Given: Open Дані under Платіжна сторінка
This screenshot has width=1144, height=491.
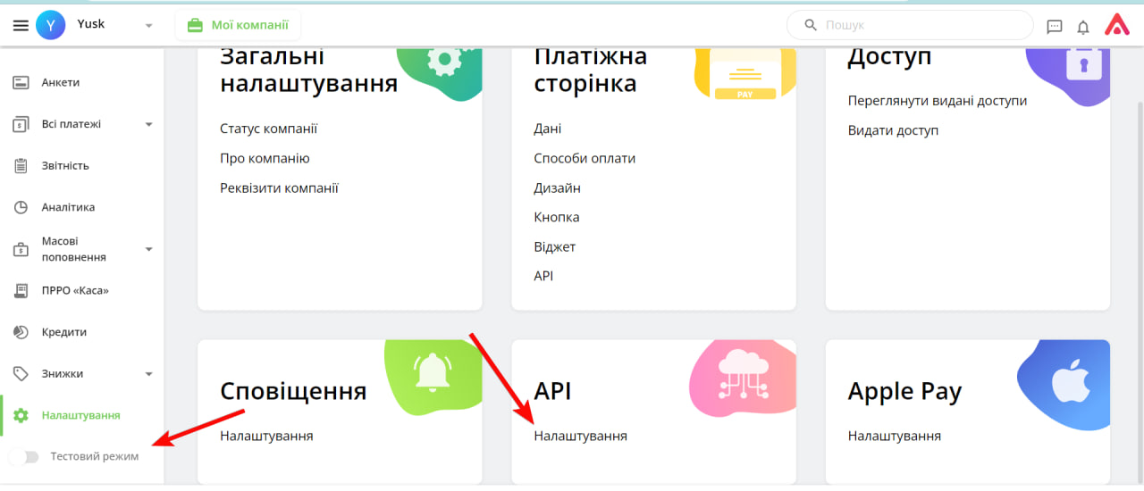Looking at the screenshot, I should pyautogui.click(x=548, y=129).
